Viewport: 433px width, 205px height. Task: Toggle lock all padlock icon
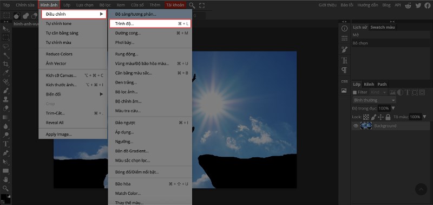coord(388,117)
